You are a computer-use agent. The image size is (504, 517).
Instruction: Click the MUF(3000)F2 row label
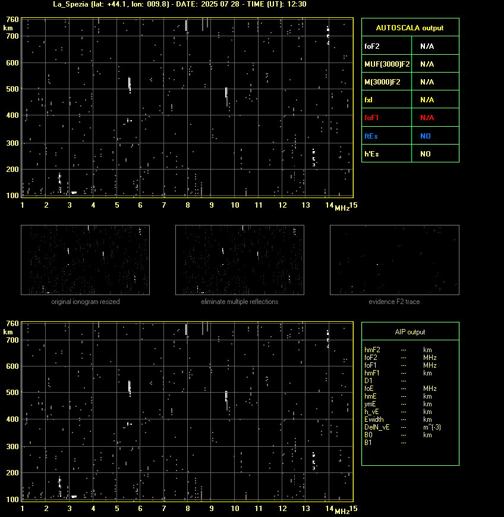[x=387, y=64]
